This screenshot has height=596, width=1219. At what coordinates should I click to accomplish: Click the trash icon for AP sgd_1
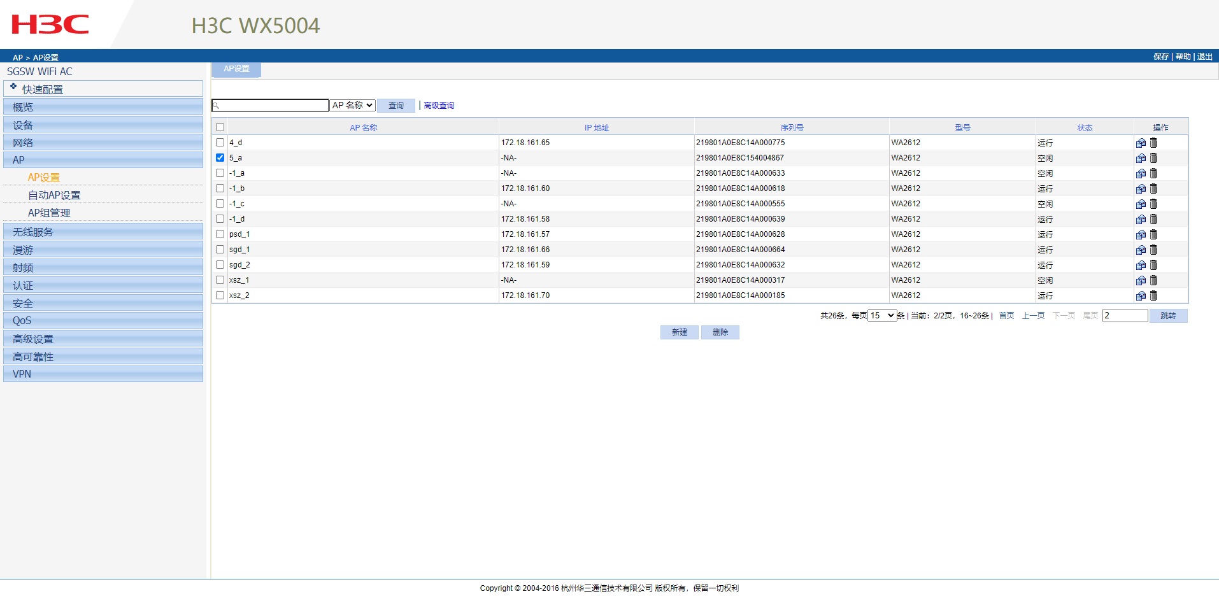(1153, 250)
